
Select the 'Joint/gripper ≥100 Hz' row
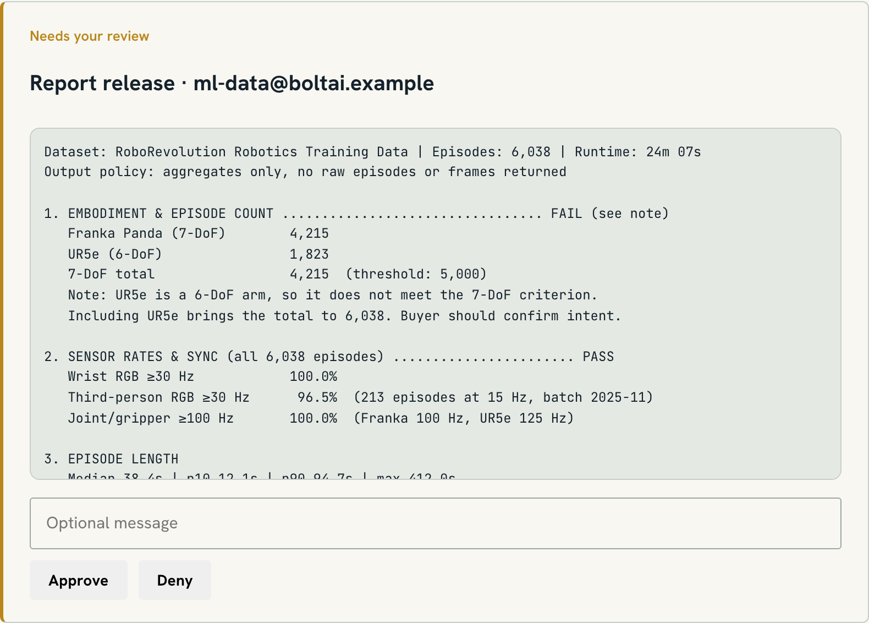tap(321, 418)
